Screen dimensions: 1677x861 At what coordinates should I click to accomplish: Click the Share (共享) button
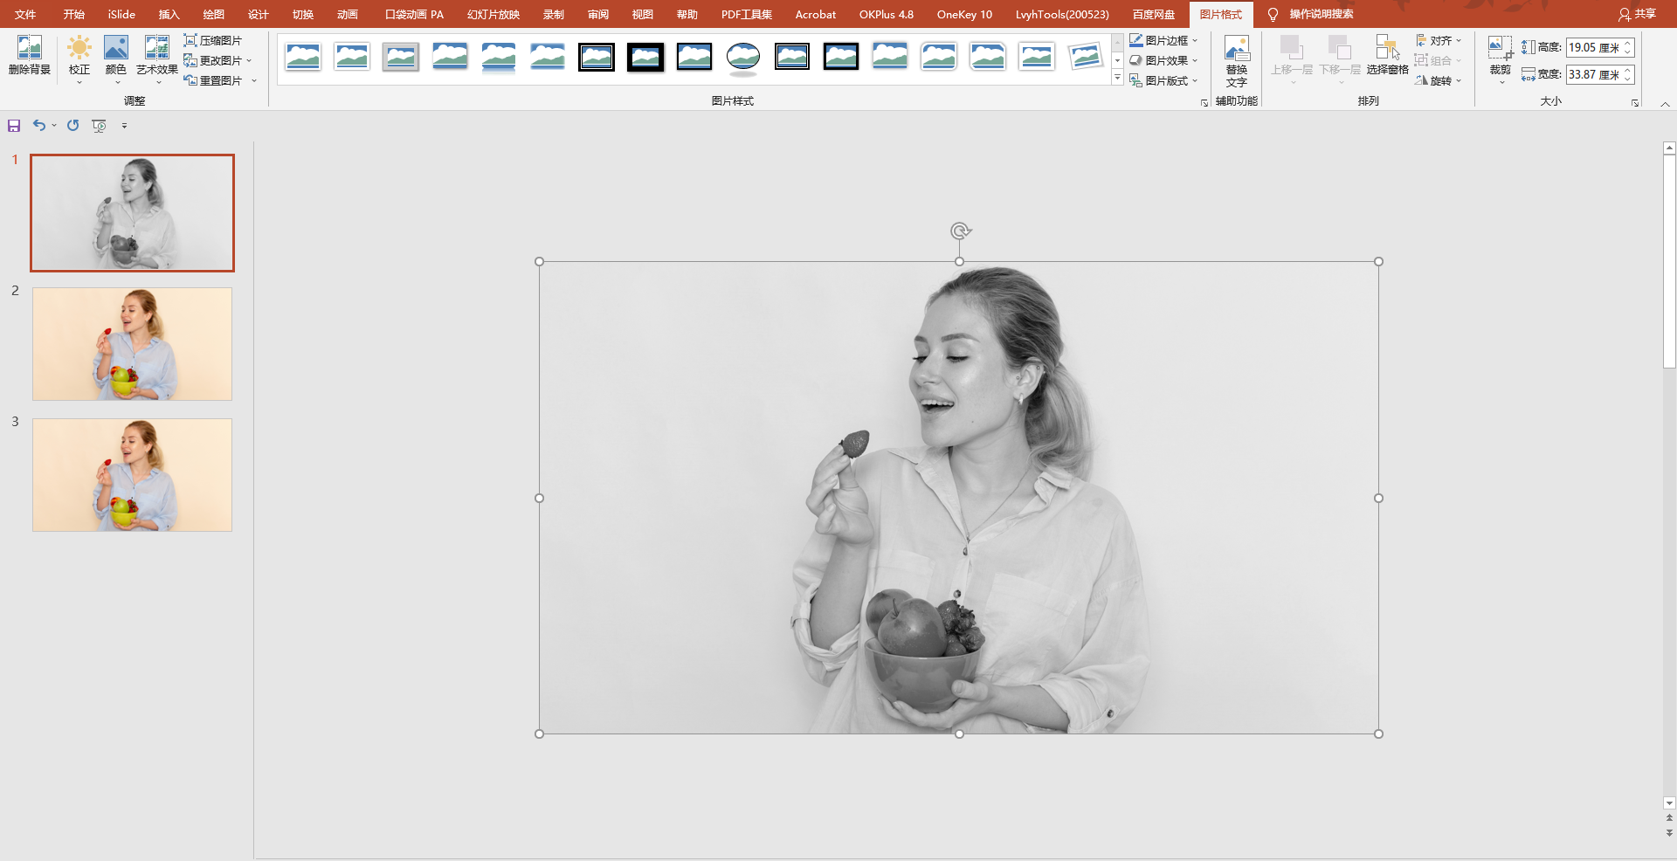[x=1637, y=14]
